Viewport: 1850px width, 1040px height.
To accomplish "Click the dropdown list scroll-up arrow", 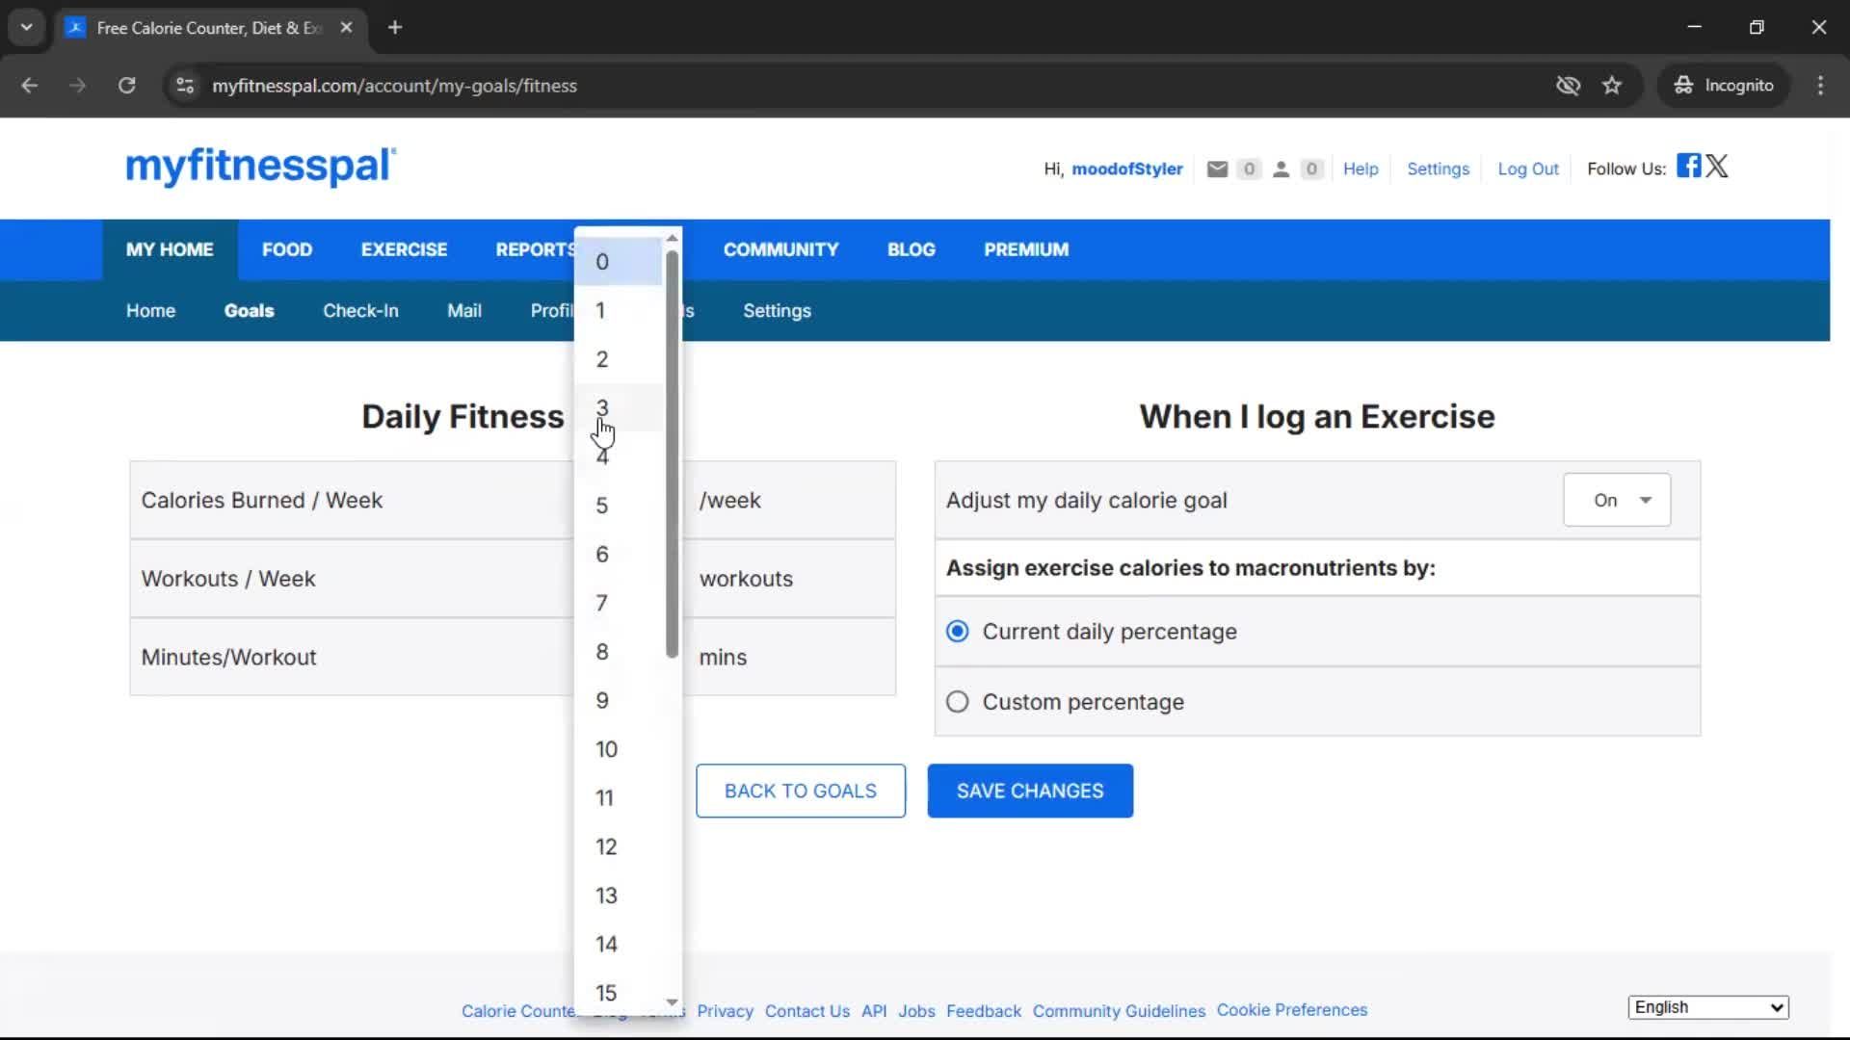I will tap(673, 237).
